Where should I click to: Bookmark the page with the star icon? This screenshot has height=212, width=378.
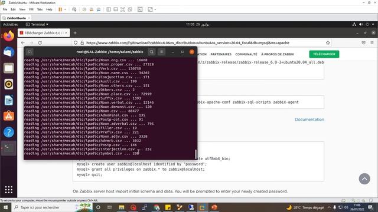click(328, 43)
